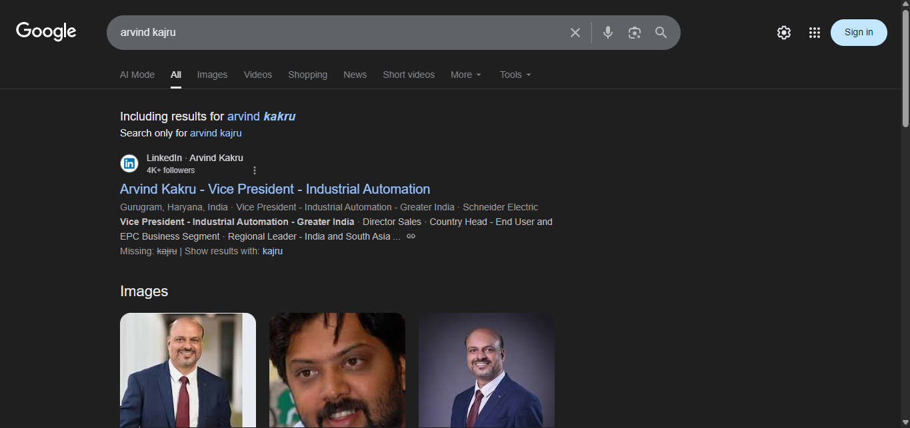This screenshot has width=910, height=428.
Task: Click the Sign in button
Action: tap(858, 33)
